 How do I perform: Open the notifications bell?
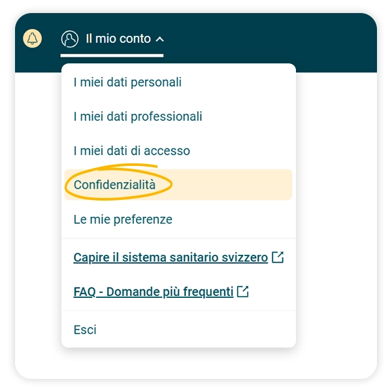(32, 39)
